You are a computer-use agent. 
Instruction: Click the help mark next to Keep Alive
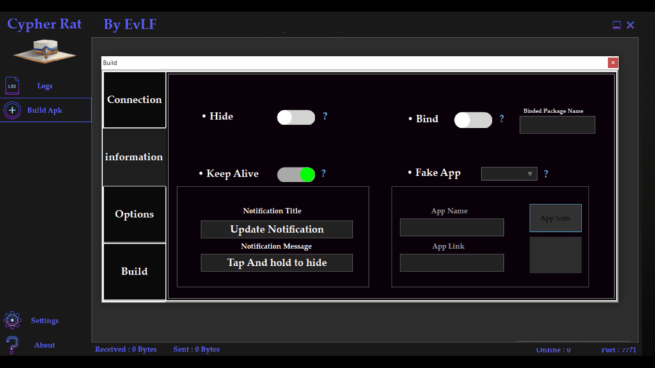coord(323,174)
